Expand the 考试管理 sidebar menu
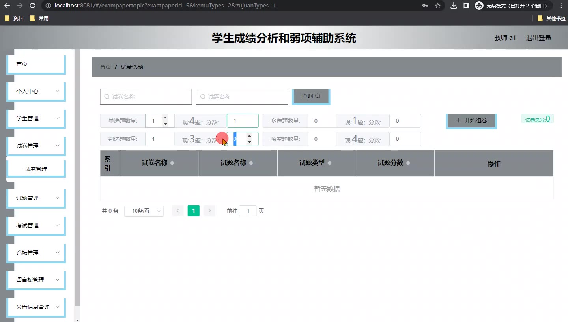Screen dimensions: 568x322 click(36, 225)
